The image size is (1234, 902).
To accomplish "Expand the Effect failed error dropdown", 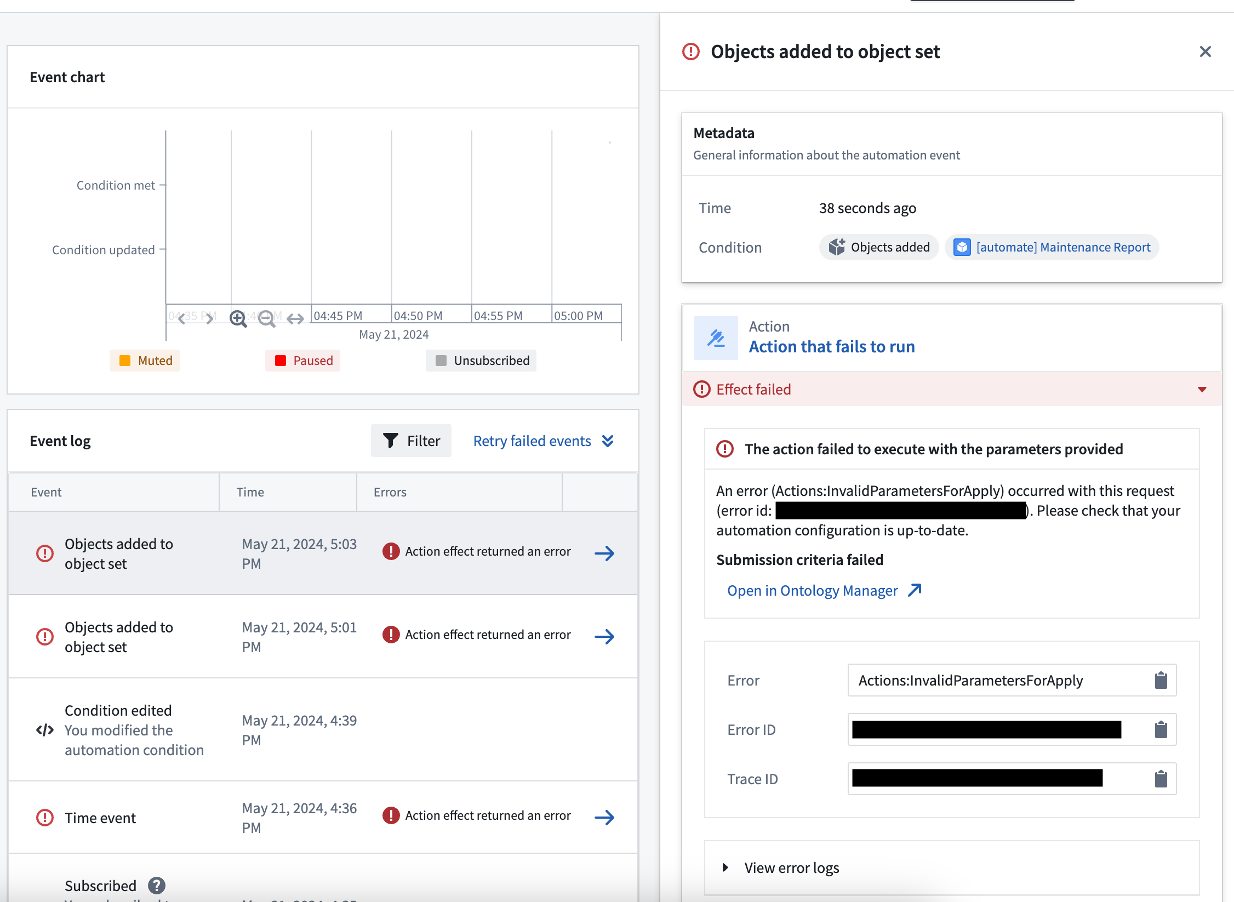I will (1202, 389).
